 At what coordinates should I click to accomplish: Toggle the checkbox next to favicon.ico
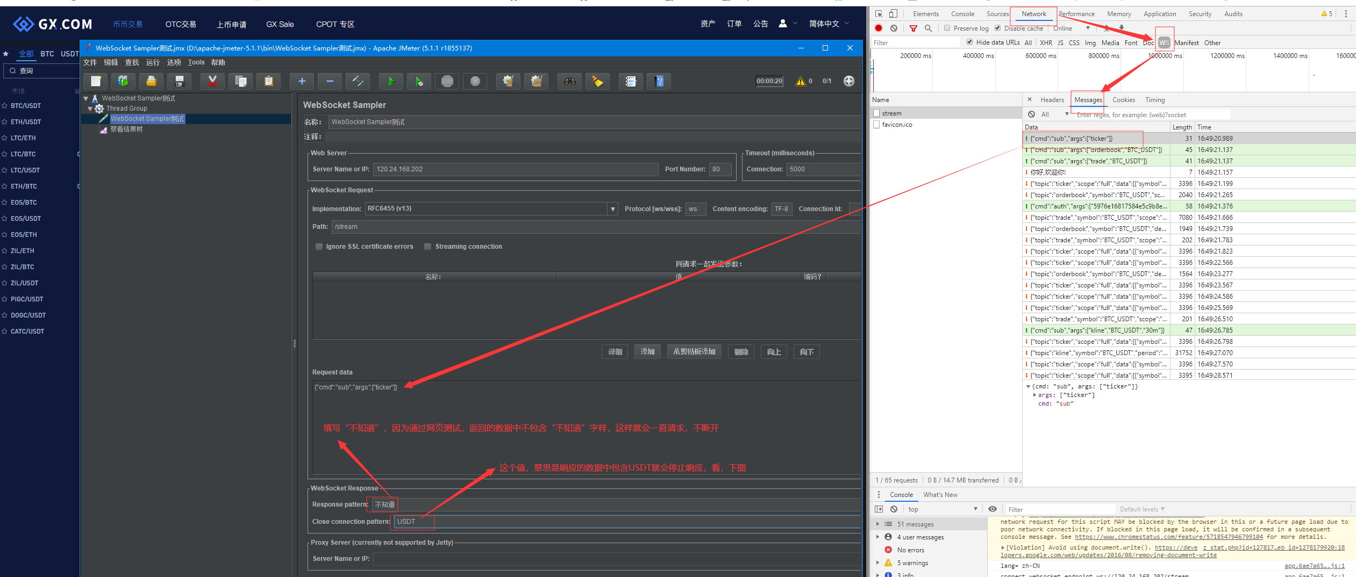(x=877, y=125)
